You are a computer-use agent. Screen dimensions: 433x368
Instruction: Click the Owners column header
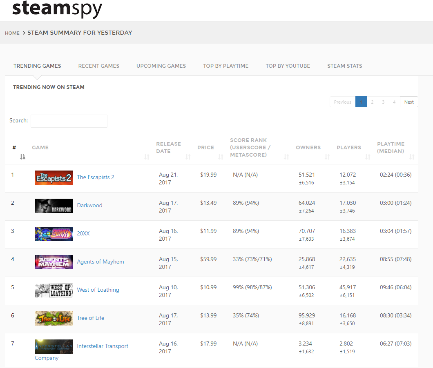point(308,148)
